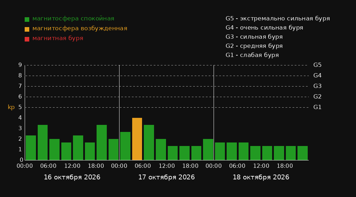
Task: Click the green legend swatch for calm magnetosphere
Action: (27, 19)
